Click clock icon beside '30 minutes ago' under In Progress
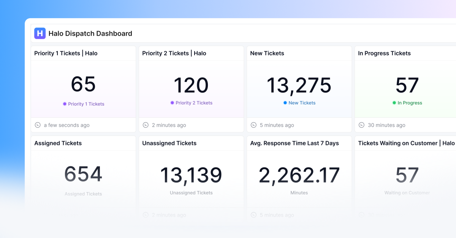Viewport: 456px width, 238px height. [361, 125]
